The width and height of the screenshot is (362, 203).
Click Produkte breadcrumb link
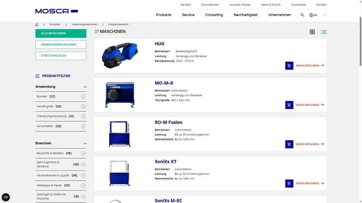tap(55, 24)
